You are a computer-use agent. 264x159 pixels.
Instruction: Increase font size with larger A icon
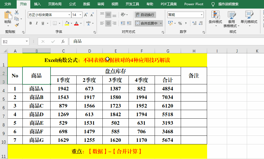[x=86, y=15]
